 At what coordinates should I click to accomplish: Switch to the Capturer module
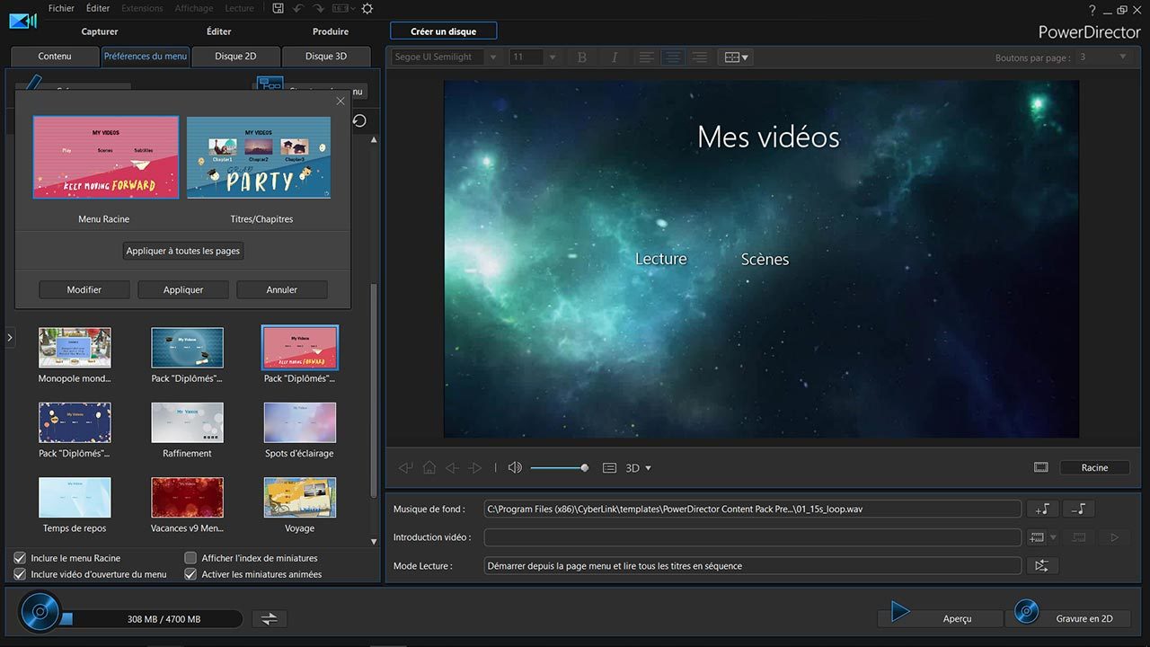point(100,31)
